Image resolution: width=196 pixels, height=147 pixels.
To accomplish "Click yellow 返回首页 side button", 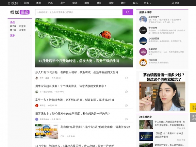I will tap(193, 108).
